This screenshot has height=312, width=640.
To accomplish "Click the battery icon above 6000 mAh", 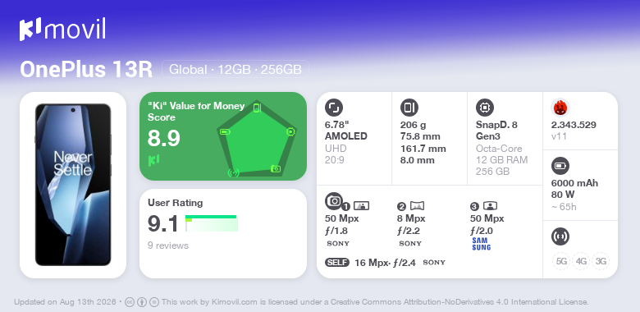I will tap(560, 166).
